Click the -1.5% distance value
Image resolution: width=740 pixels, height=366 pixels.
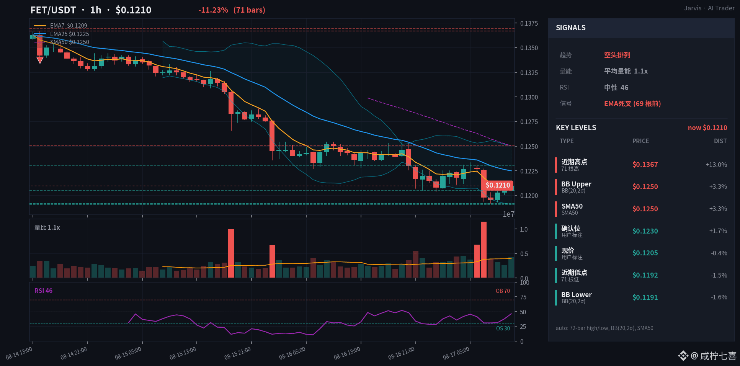[x=719, y=275]
